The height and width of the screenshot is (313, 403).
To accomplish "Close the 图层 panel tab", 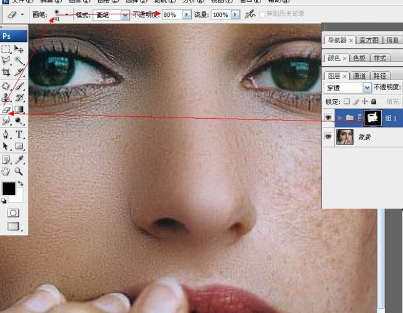I will [x=345, y=76].
